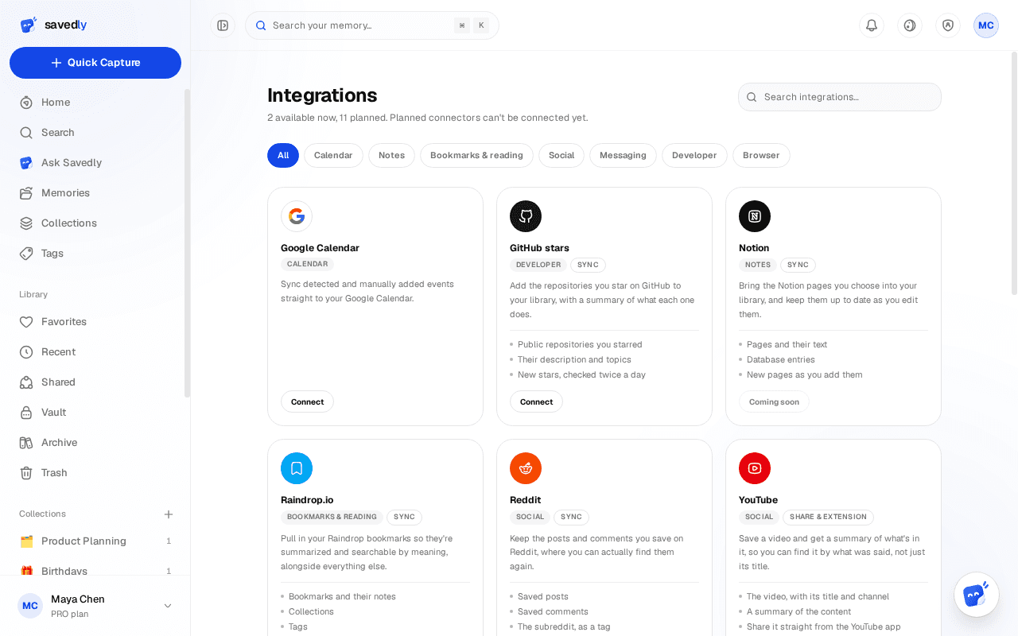This screenshot has width=1018, height=636.
Task: Open Memories in the sidebar
Action: pos(95,193)
